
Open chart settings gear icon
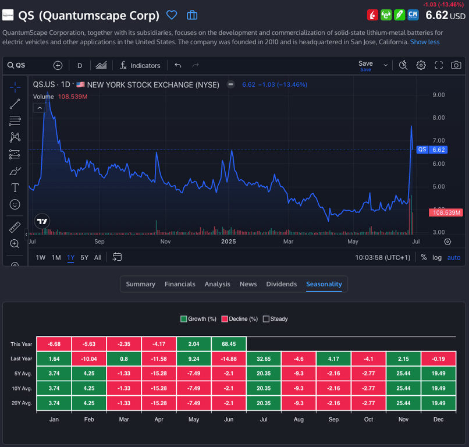click(421, 65)
